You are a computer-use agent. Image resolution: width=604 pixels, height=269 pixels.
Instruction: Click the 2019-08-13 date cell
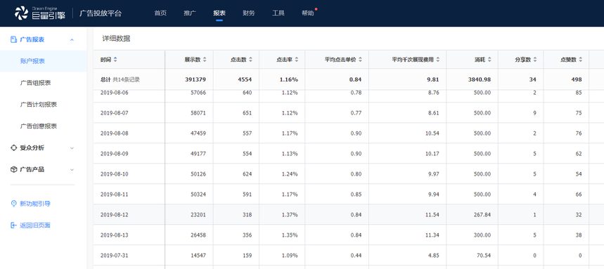tap(115, 235)
